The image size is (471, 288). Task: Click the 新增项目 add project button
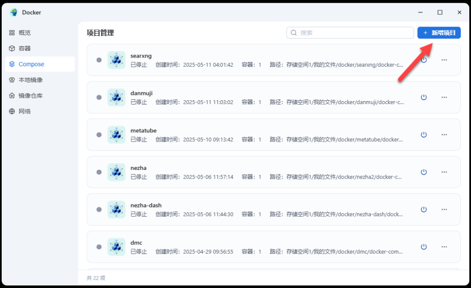(x=439, y=33)
